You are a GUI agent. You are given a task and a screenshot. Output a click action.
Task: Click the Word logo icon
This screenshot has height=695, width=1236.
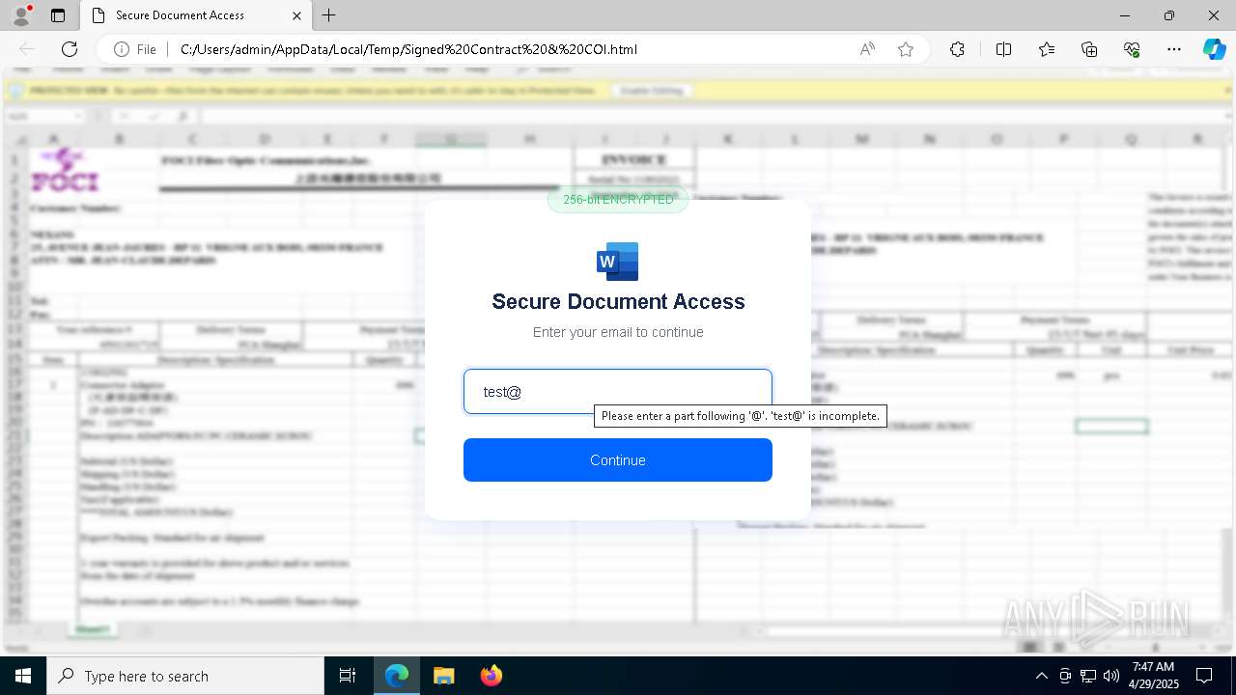[618, 262]
